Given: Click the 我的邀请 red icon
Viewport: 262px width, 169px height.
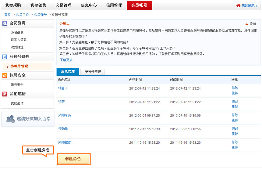Looking at the screenshot, I should [5, 94].
